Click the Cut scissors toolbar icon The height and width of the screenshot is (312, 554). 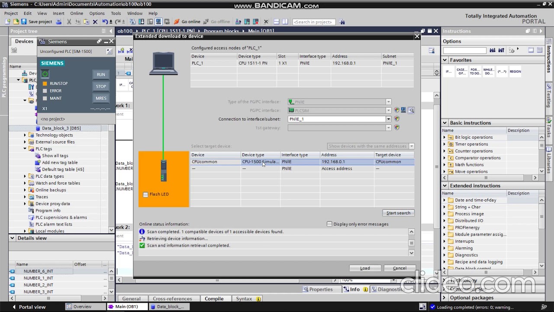(x=69, y=22)
